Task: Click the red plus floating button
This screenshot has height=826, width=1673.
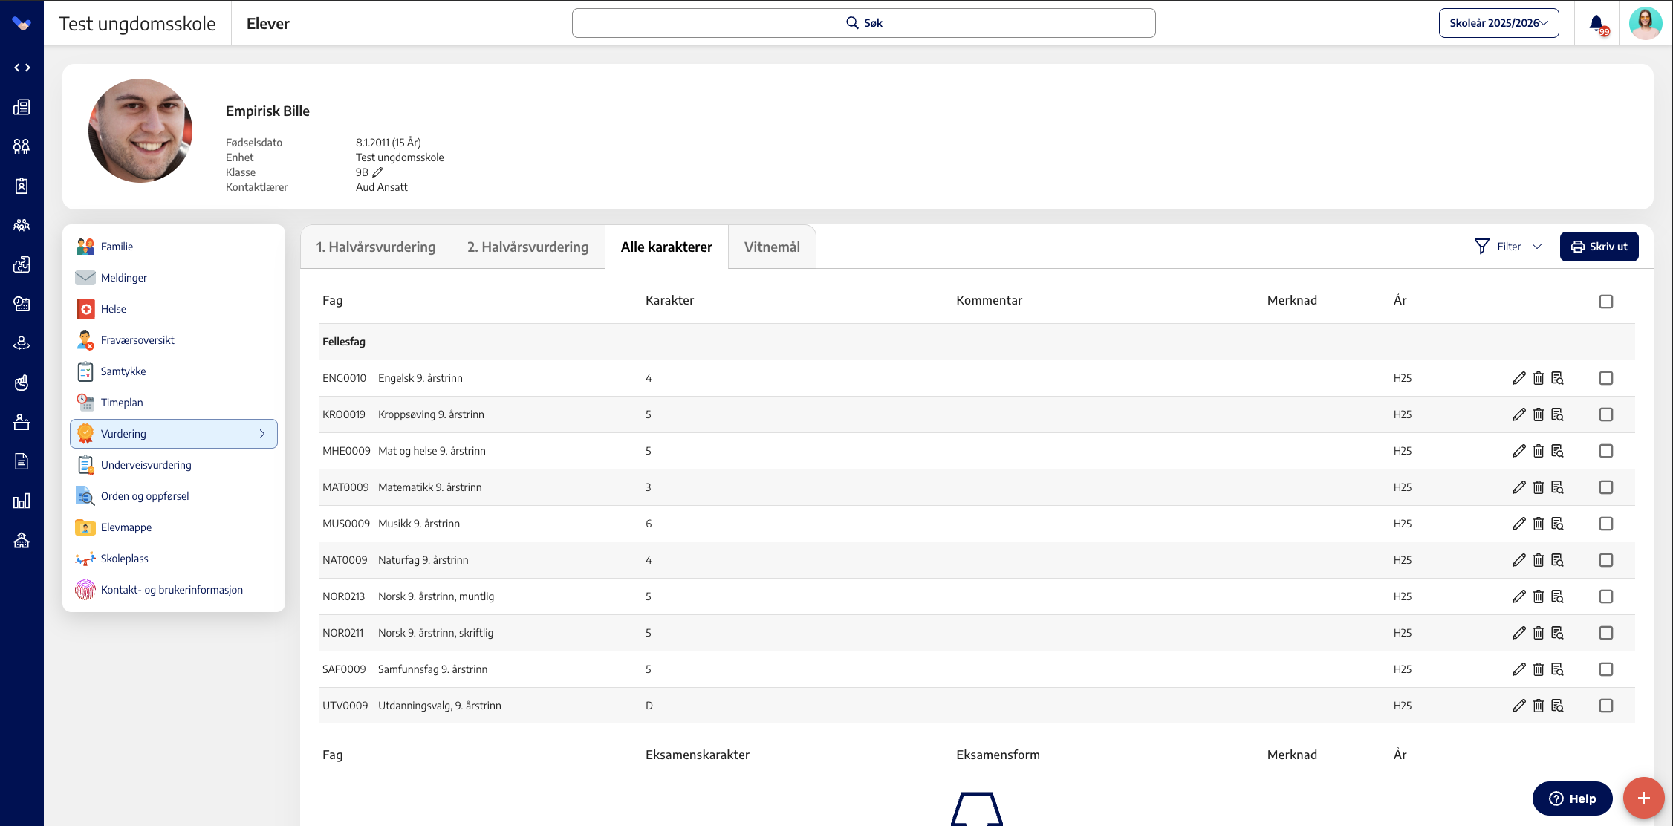Action: [x=1643, y=798]
